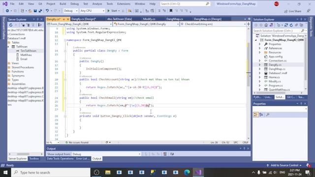Click Sync with Active Document icon in Solution Explorer
The image size is (315, 177).
[x=286, y=25]
